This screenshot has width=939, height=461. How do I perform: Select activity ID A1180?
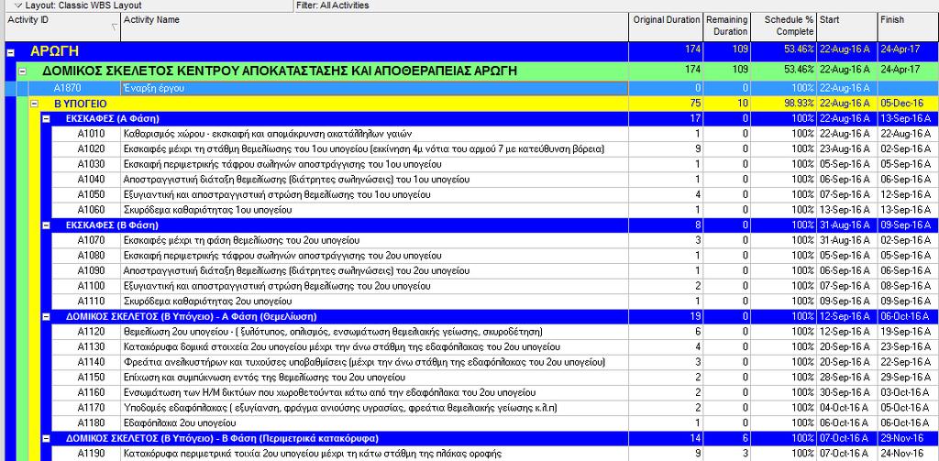(x=91, y=423)
